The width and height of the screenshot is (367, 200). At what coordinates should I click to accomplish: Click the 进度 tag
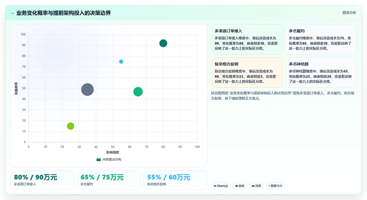[x=256, y=186]
